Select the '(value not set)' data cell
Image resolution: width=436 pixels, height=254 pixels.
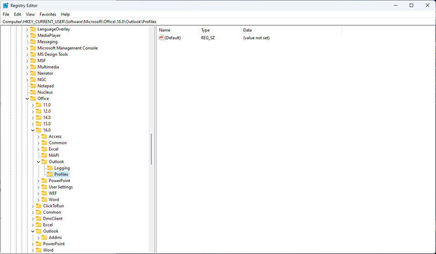[256, 38]
